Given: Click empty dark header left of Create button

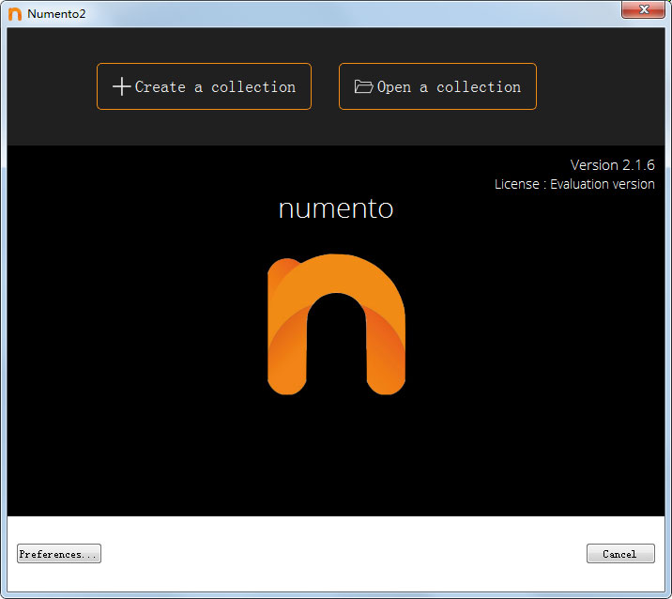Looking at the screenshot, I should click(x=52, y=86).
